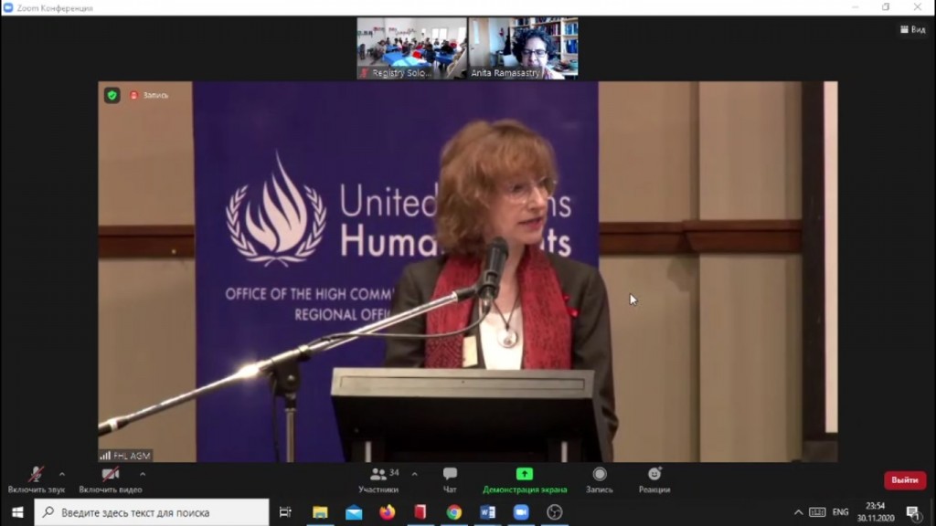Screen dimensions: 936x526
Task: Open Task View on the taskbar
Action: click(x=285, y=512)
